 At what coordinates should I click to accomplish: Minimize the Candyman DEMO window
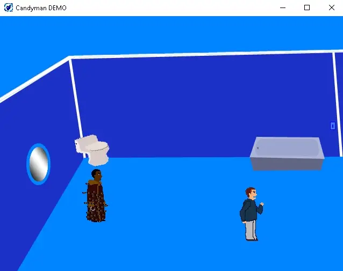(x=283, y=8)
